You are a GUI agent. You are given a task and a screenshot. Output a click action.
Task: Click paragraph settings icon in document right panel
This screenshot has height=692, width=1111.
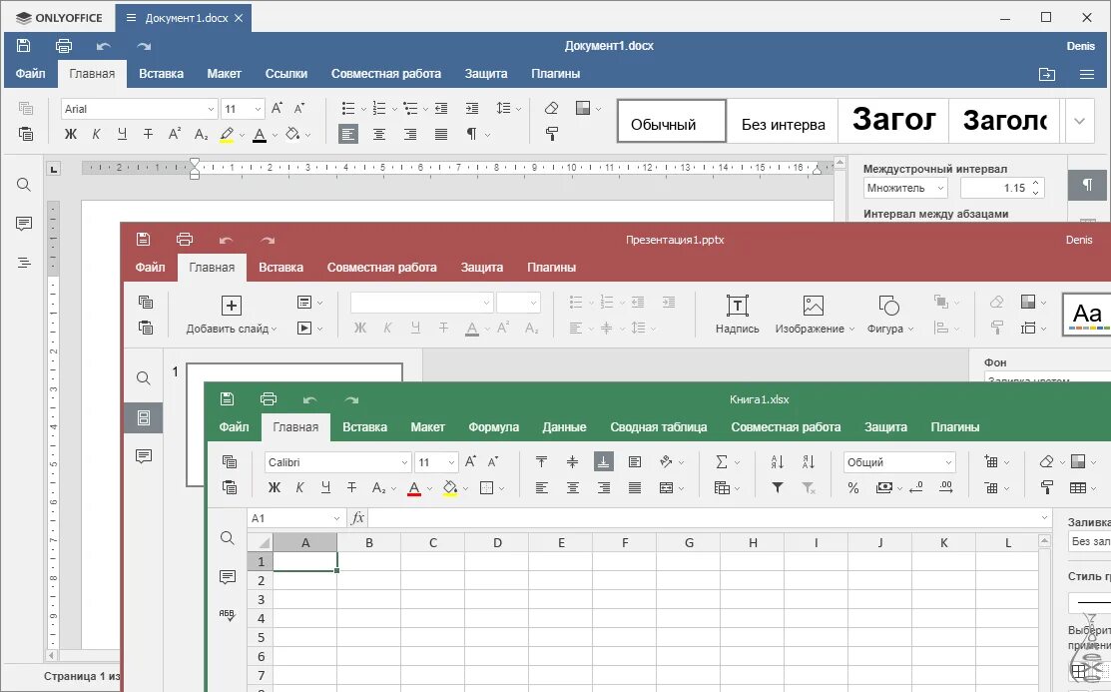click(1087, 185)
